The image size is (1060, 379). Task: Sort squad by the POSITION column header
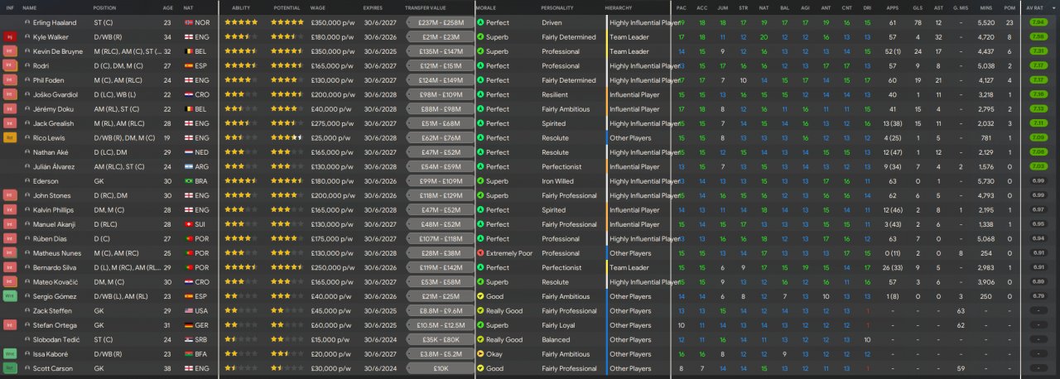click(105, 7)
